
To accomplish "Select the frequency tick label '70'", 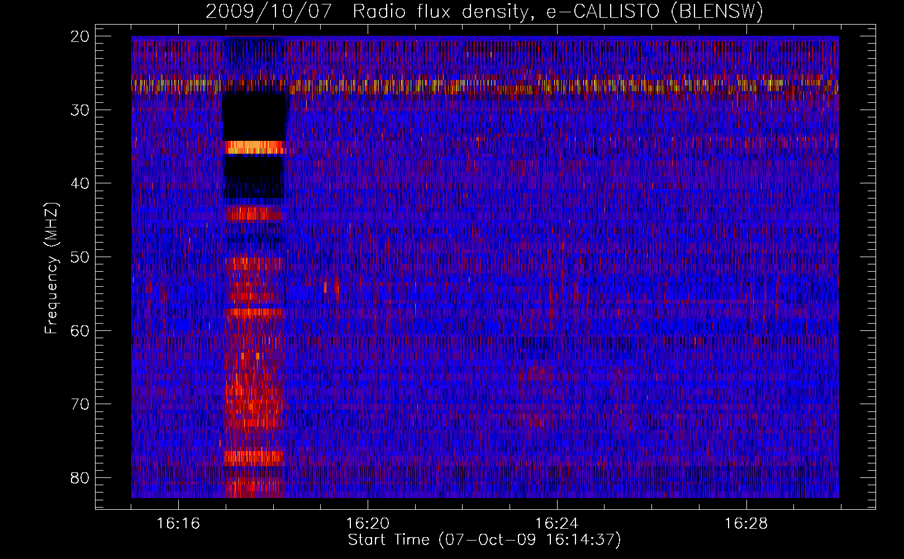I will [80, 404].
